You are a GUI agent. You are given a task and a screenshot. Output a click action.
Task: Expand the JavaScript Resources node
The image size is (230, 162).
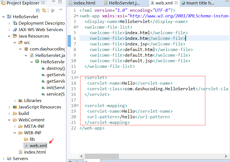click(x=9, y=107)
